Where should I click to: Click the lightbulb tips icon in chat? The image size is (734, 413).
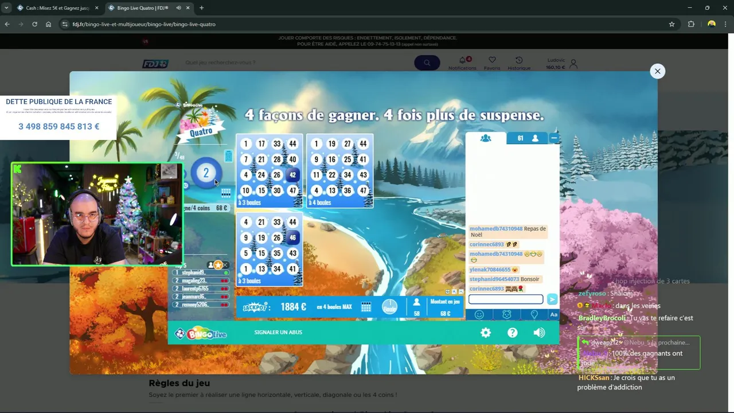pyautogui.click(x=534, y=314)
